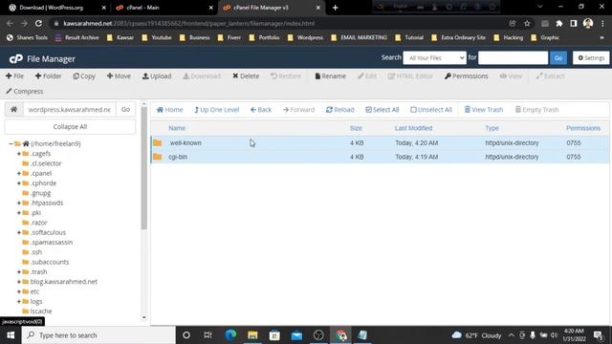Image resolution: width=612 pixels, height=344 pixels.
Task: Open the All Your Files search dropdown
Action: [x=434, y=57]
